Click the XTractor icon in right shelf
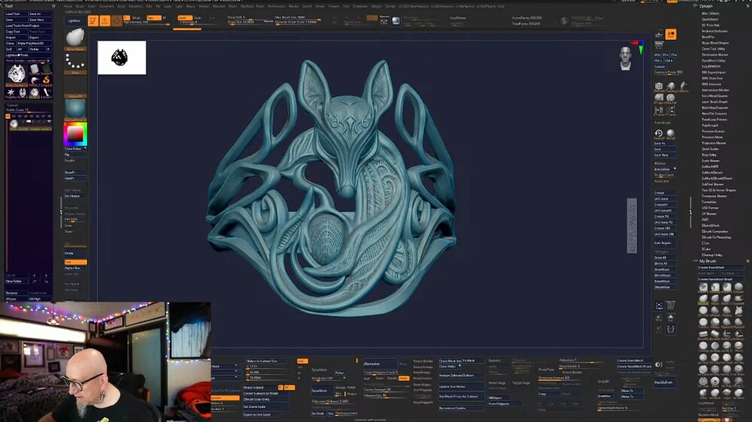 point(659,110)
